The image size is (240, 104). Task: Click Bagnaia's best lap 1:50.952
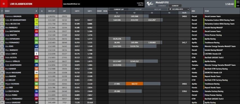52,16
